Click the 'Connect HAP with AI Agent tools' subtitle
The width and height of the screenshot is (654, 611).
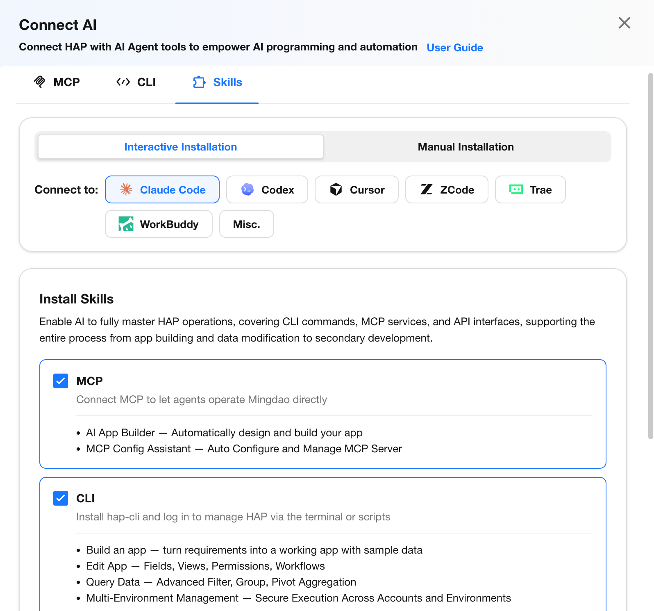(x=218, y=47)
